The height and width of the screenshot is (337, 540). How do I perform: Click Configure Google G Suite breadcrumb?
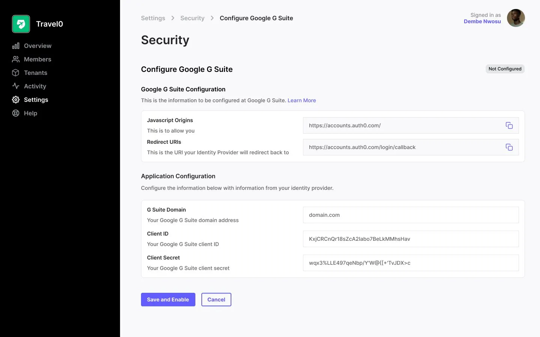256,18
